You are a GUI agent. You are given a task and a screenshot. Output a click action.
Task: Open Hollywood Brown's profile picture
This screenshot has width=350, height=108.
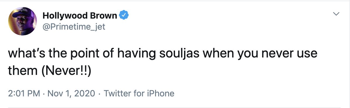click(23, 21)
